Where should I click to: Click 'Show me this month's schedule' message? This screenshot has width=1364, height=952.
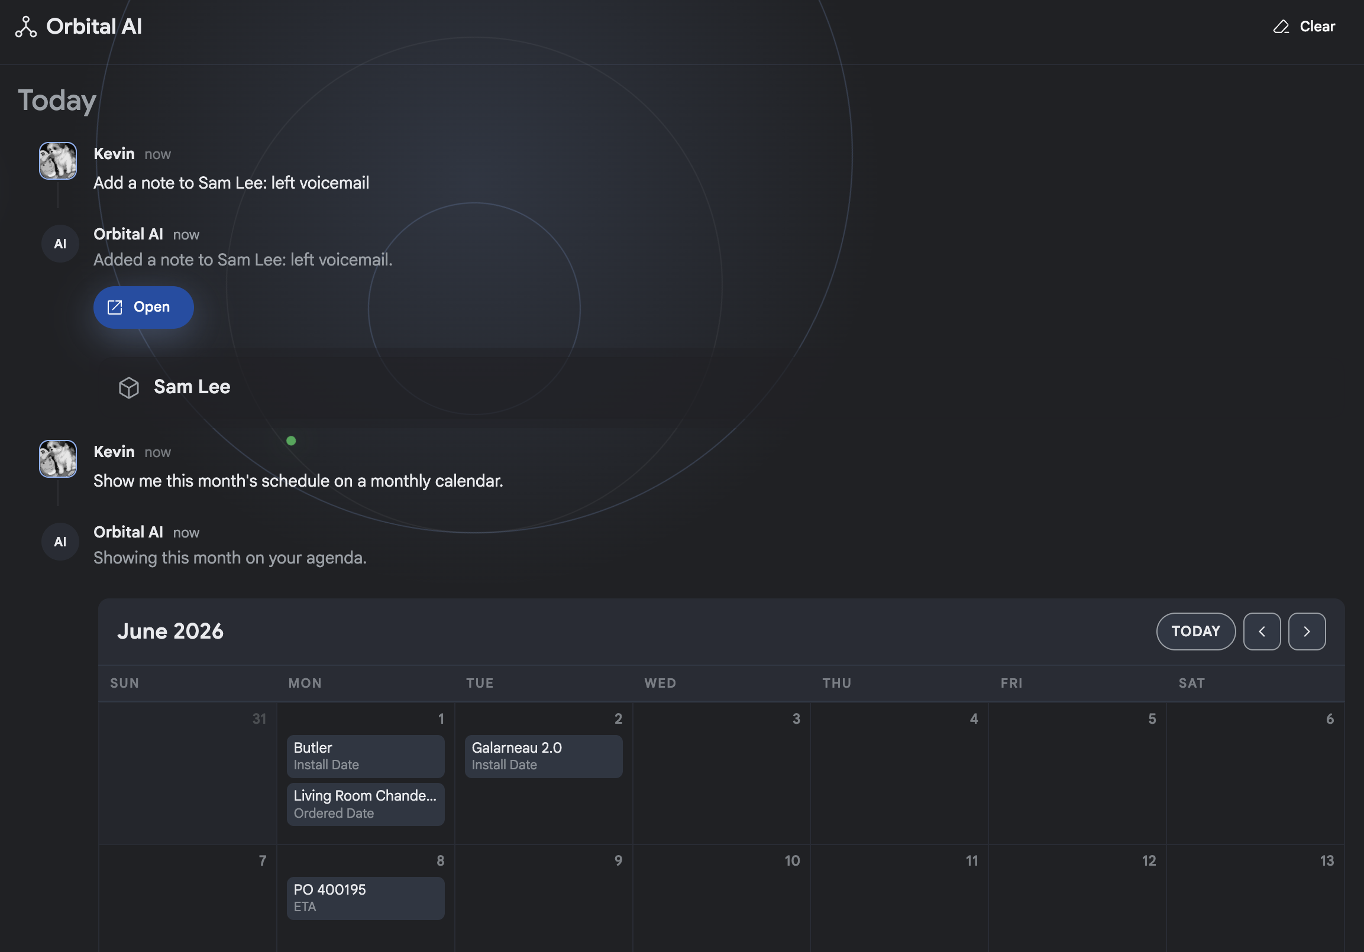pos(298,481)
